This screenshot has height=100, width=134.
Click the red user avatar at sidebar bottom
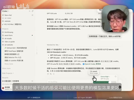pyautogui.click(x=3, y=88)
